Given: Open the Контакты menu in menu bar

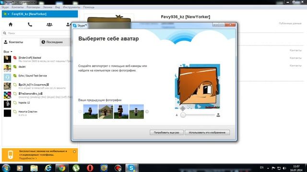Looking at the screenshot, I should tap(17, 7).
